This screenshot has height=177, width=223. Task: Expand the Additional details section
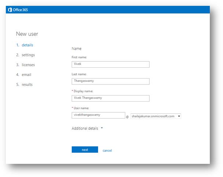point(88,128)
